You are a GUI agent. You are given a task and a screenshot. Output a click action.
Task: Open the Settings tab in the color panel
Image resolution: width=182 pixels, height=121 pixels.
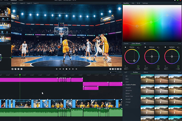[x=145, y=3]
